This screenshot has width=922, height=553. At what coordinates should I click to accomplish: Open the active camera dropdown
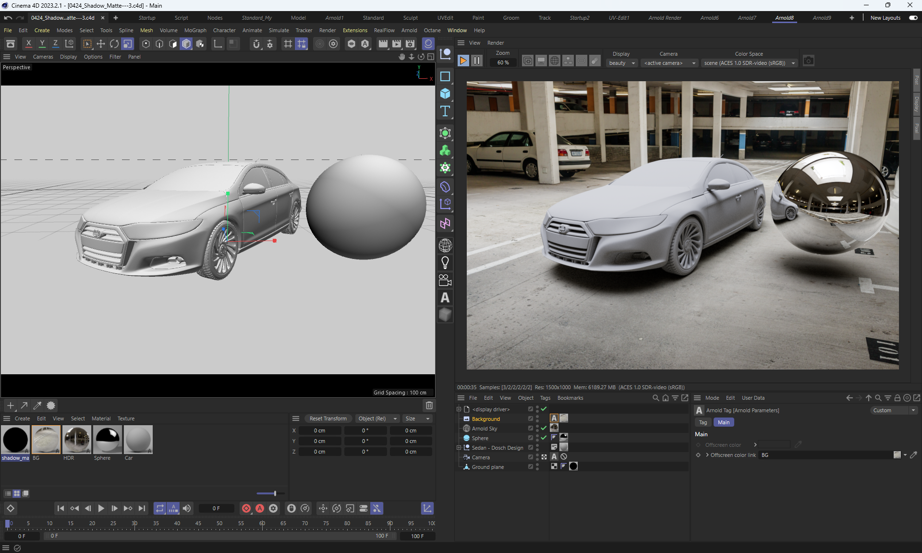pyautogui.click(x=669, y=63)
